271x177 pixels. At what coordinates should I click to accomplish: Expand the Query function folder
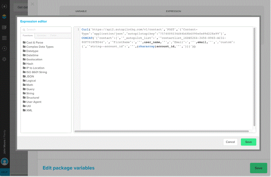[29, 89]
